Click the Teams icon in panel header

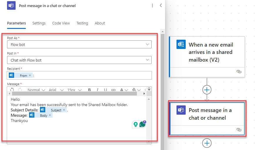[11, 6]
